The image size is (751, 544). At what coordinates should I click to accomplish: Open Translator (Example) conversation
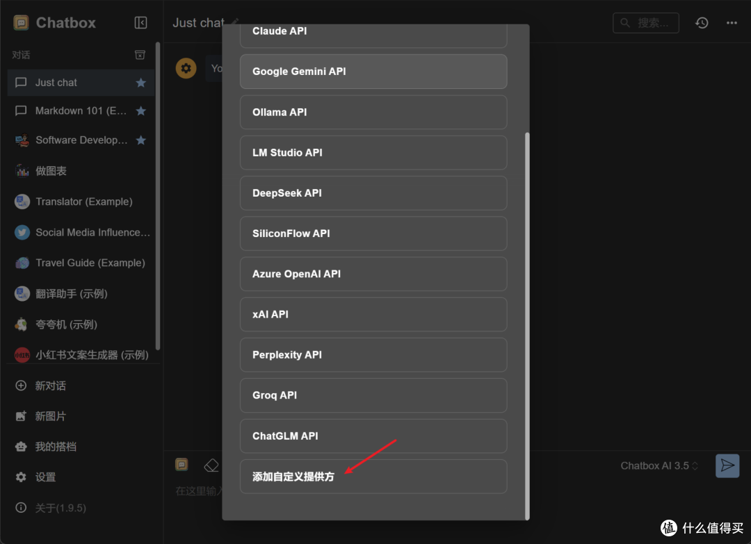pos(81,201)
